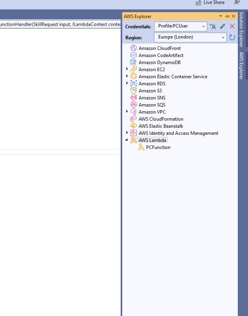Click the AWS CloudFormation icon
This screenshot has width=248, height=316.
[134, 119]
